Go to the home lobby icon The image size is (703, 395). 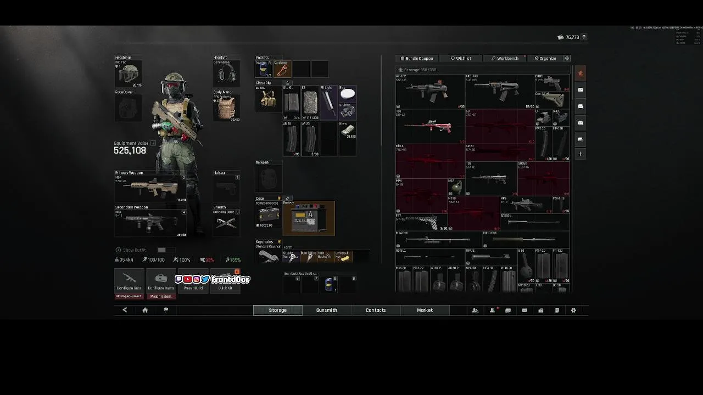point(145,310)
